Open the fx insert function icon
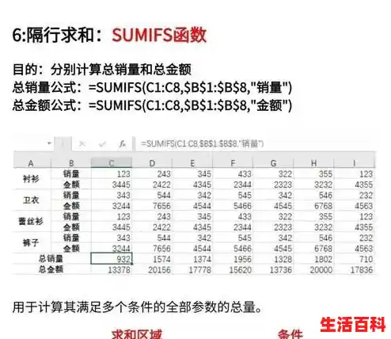 point(122,144)
